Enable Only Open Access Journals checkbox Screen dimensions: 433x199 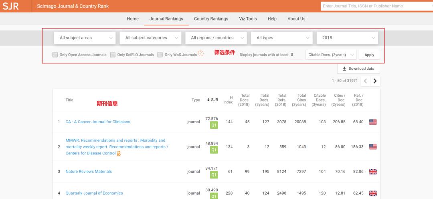coord(55,55)
